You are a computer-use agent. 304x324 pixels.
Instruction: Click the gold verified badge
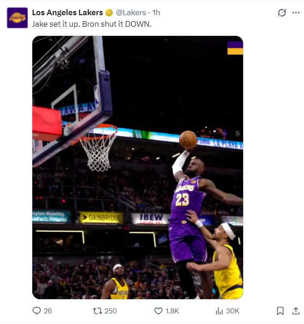(109, 12)
